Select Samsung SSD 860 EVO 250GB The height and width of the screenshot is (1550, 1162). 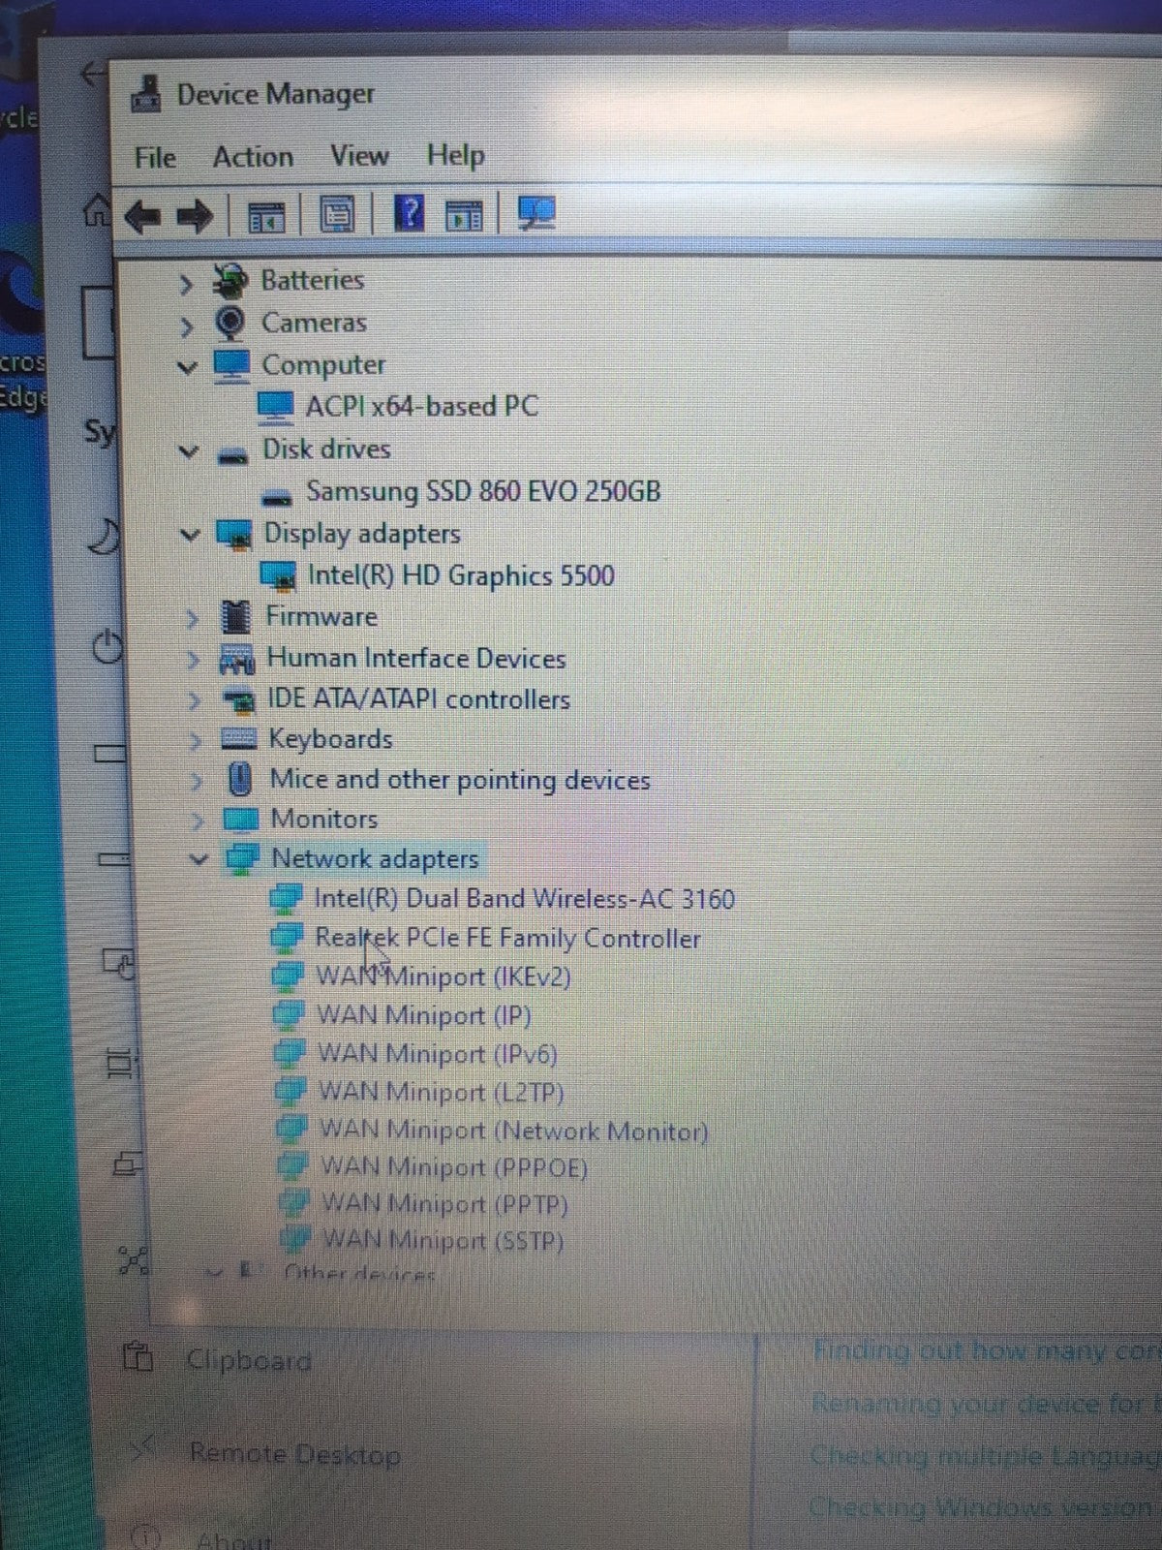click(x=483, y=491)
